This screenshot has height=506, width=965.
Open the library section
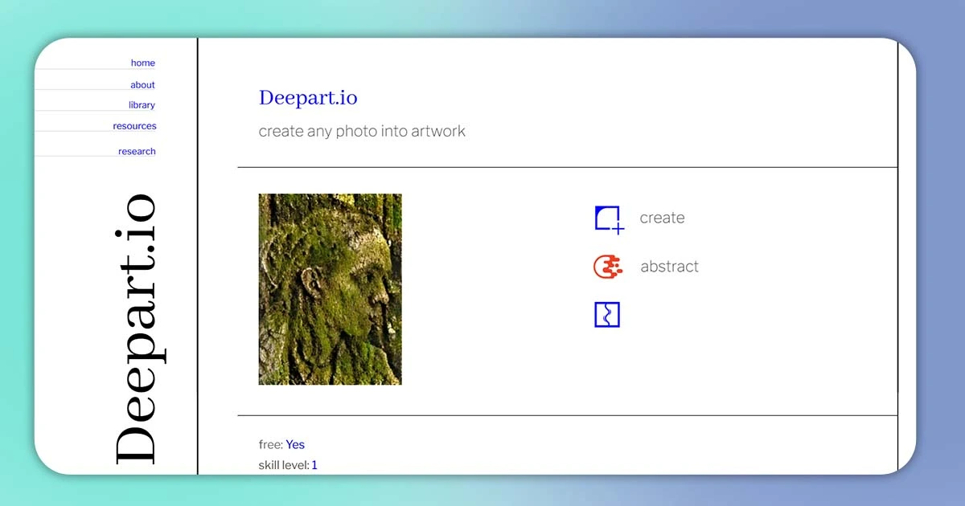[142, 104]
